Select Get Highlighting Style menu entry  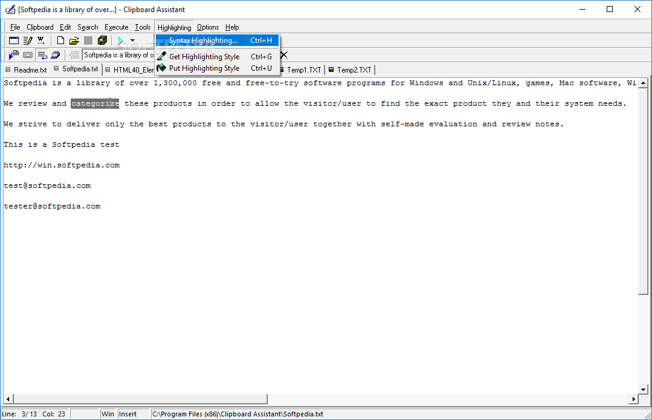tap(217, 57)
